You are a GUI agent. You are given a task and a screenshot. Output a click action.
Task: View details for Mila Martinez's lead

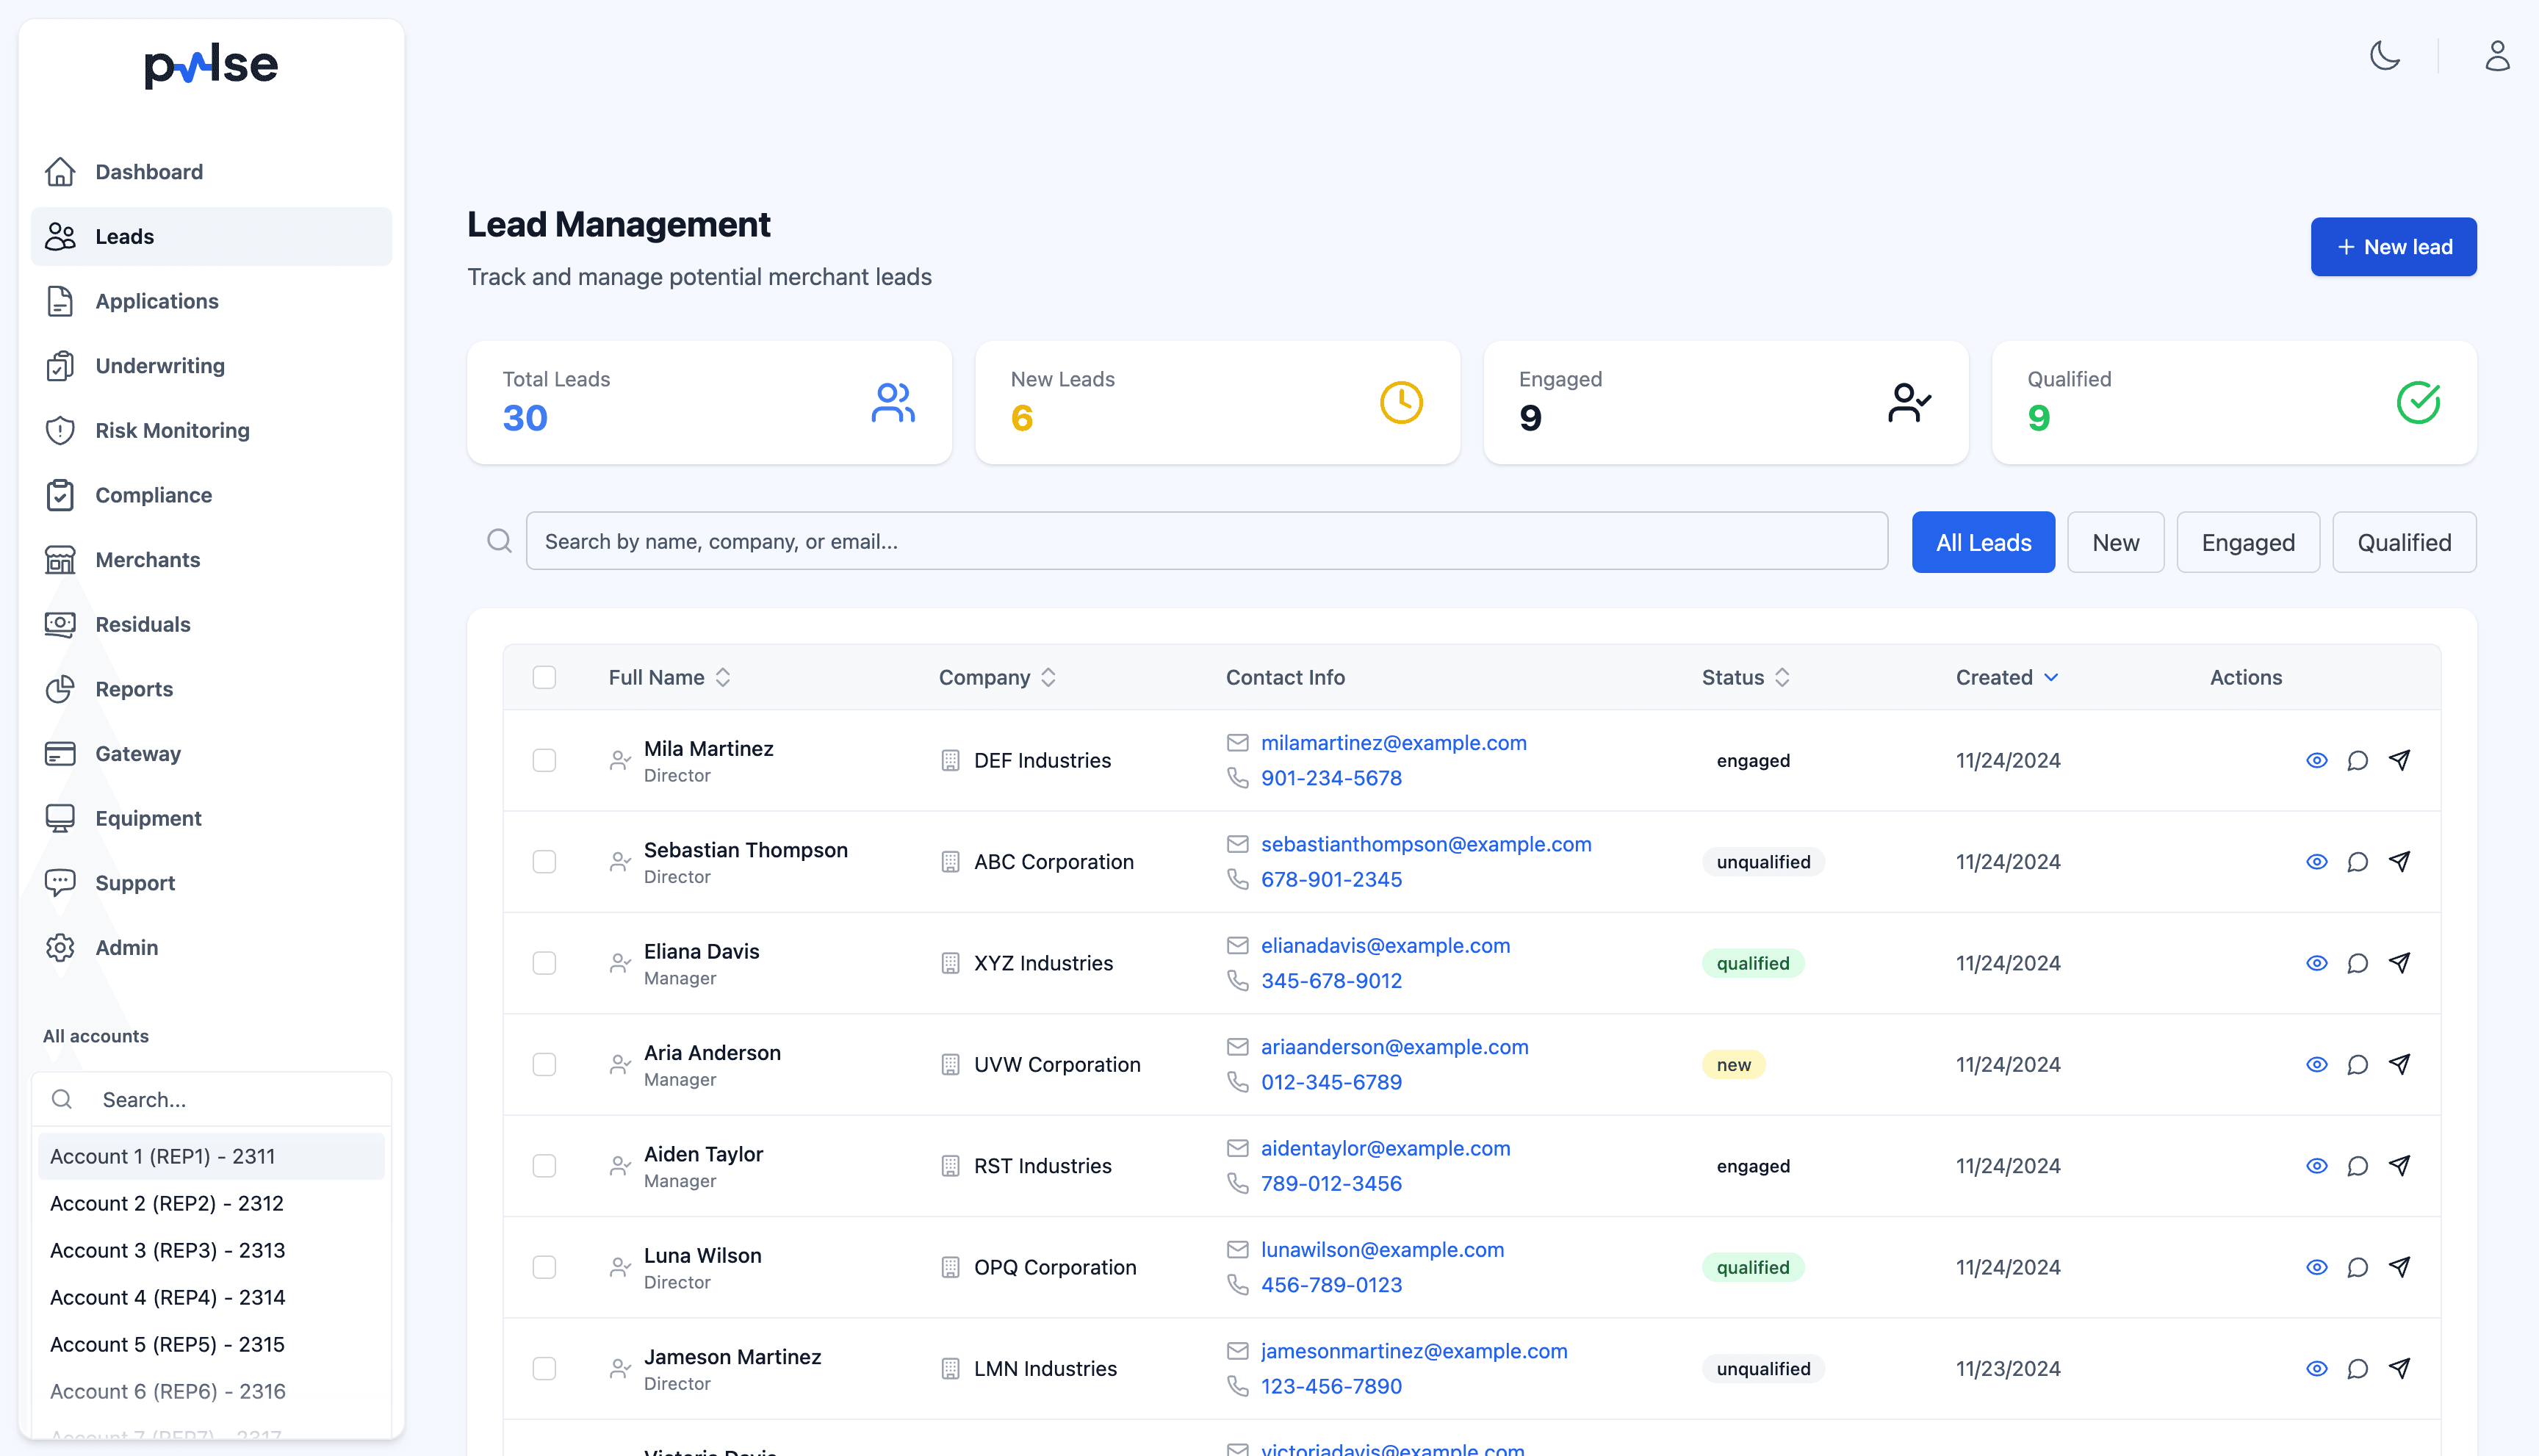click(2317, 760)
